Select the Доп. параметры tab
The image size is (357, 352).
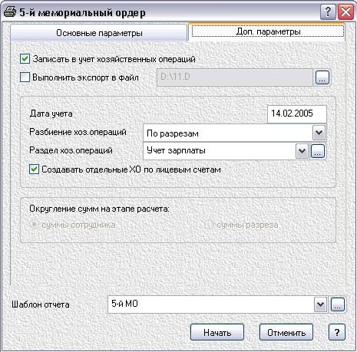tap(268, 31)
